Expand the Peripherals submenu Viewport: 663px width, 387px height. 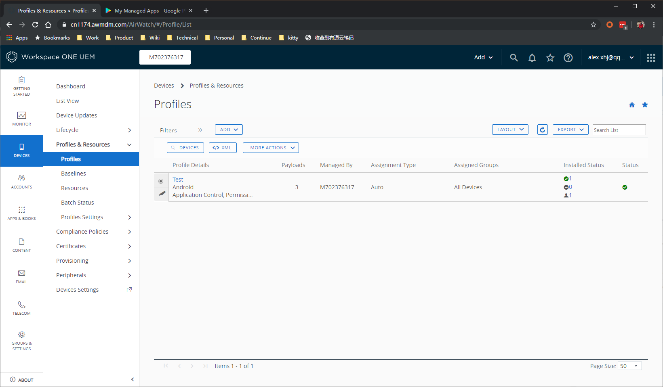(x=129, y=275)
